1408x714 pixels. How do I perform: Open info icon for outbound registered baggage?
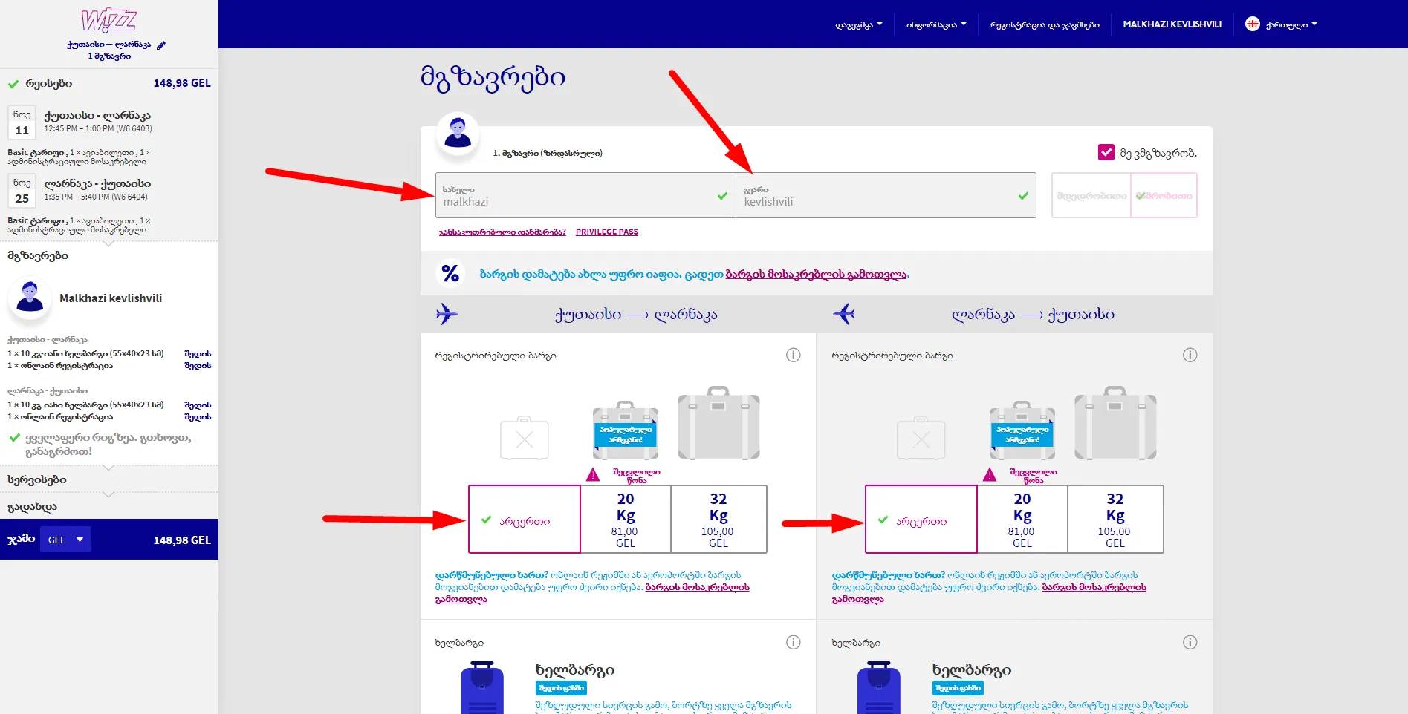click(793, 356)
